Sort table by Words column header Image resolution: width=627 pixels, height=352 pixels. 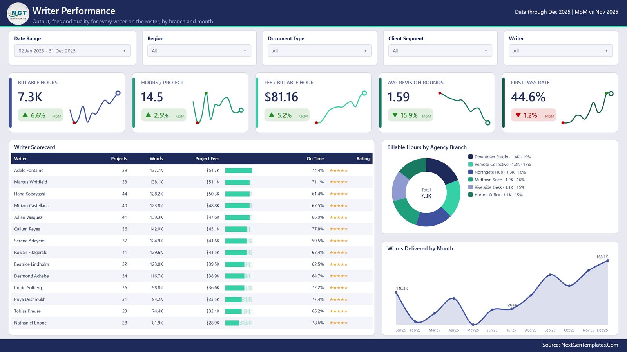[x=156, y=158]
